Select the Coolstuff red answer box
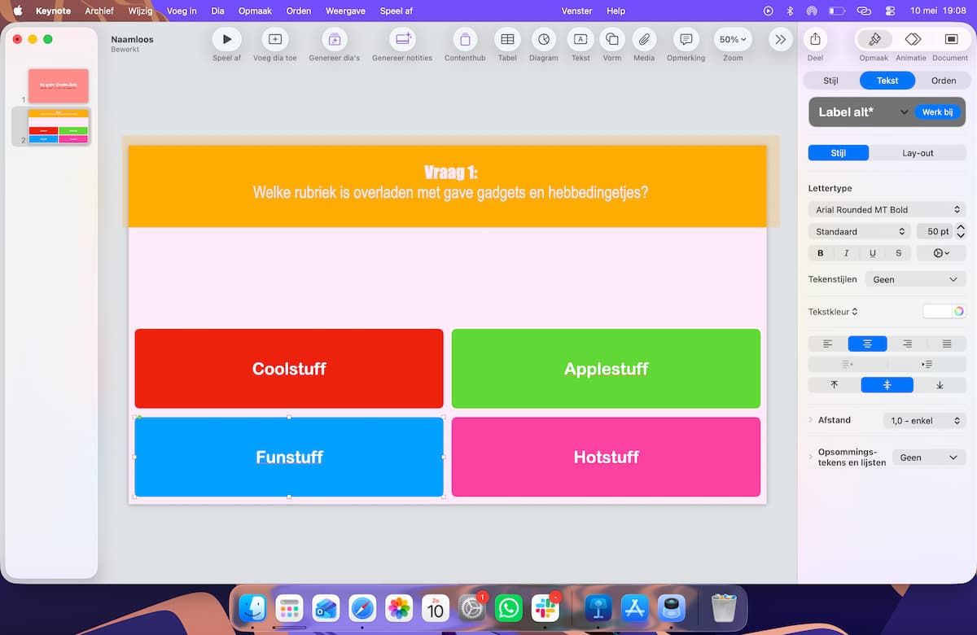The width and height of the screenshot is (977, 635). 289,368
